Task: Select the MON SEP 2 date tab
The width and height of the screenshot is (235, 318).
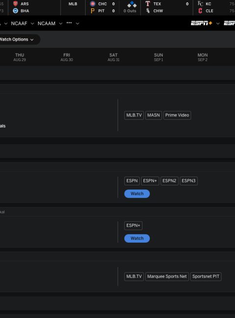Action: (203, 57)
